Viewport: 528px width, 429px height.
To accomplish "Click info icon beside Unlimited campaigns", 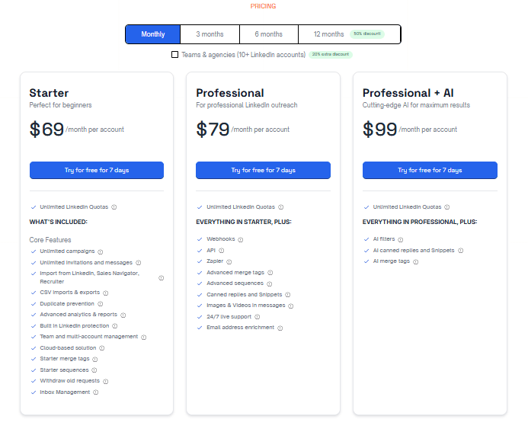I will (x=101, y=251).
